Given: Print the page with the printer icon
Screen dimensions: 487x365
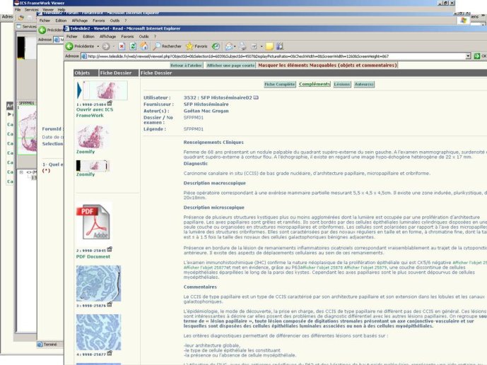Looking at the screenshot, I should point(242,47).
